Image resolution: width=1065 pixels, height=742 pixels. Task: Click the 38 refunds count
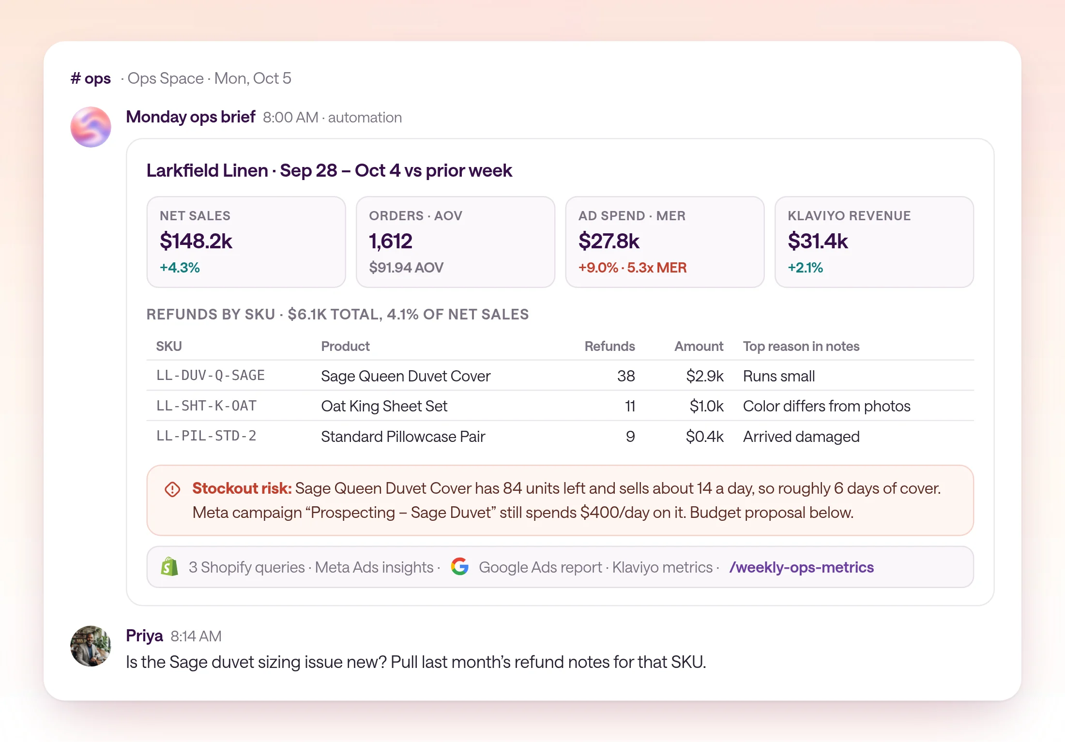pyautogui.click(x=626, y=376)
